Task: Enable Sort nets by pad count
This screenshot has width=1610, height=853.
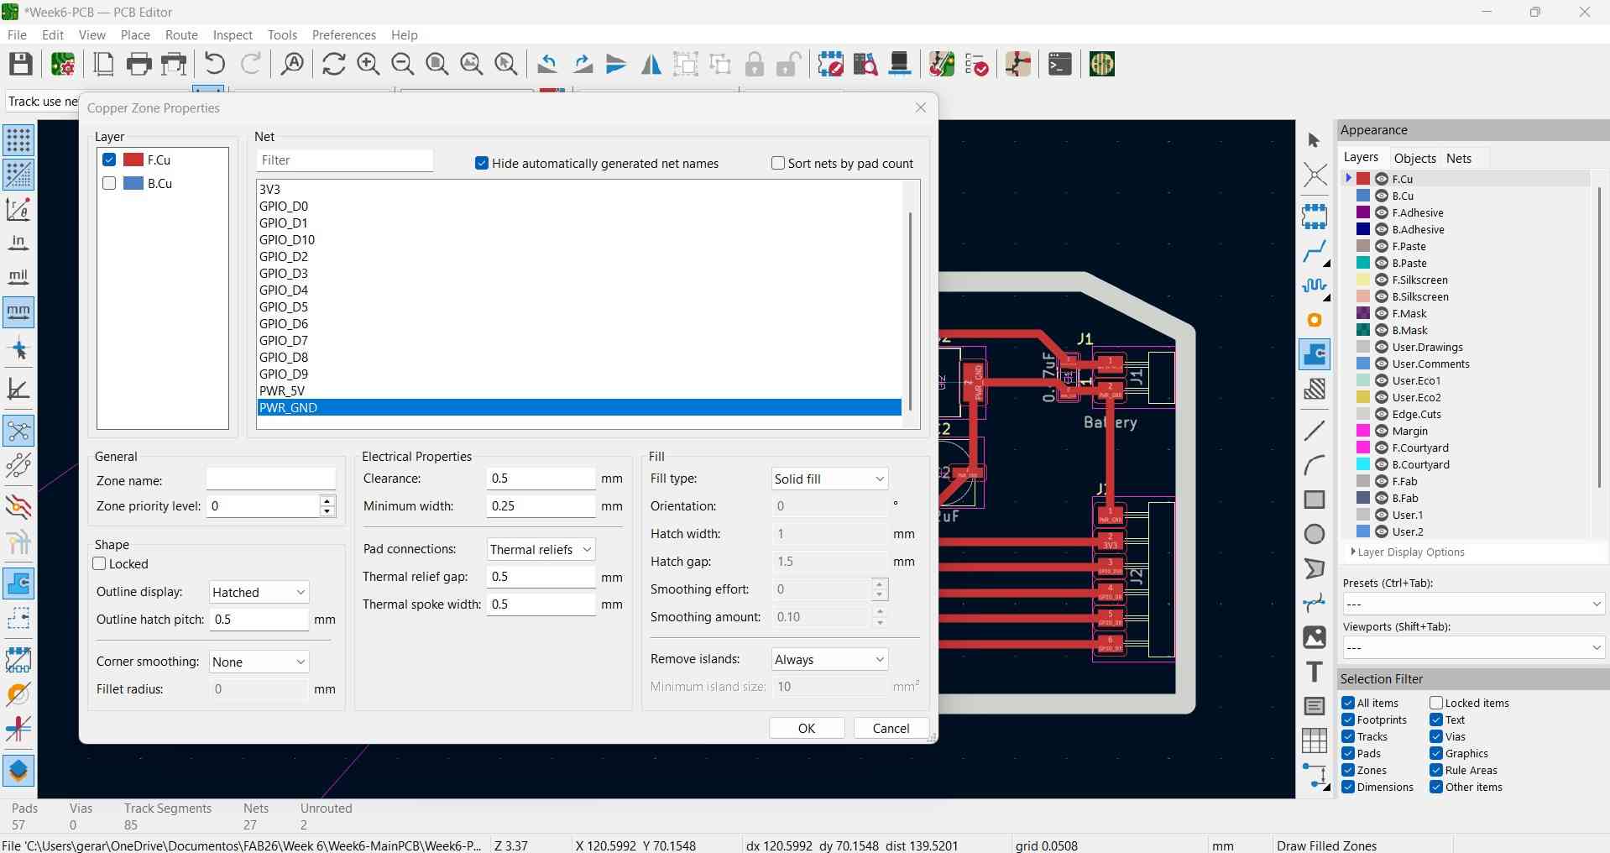Action: (778, 164)
